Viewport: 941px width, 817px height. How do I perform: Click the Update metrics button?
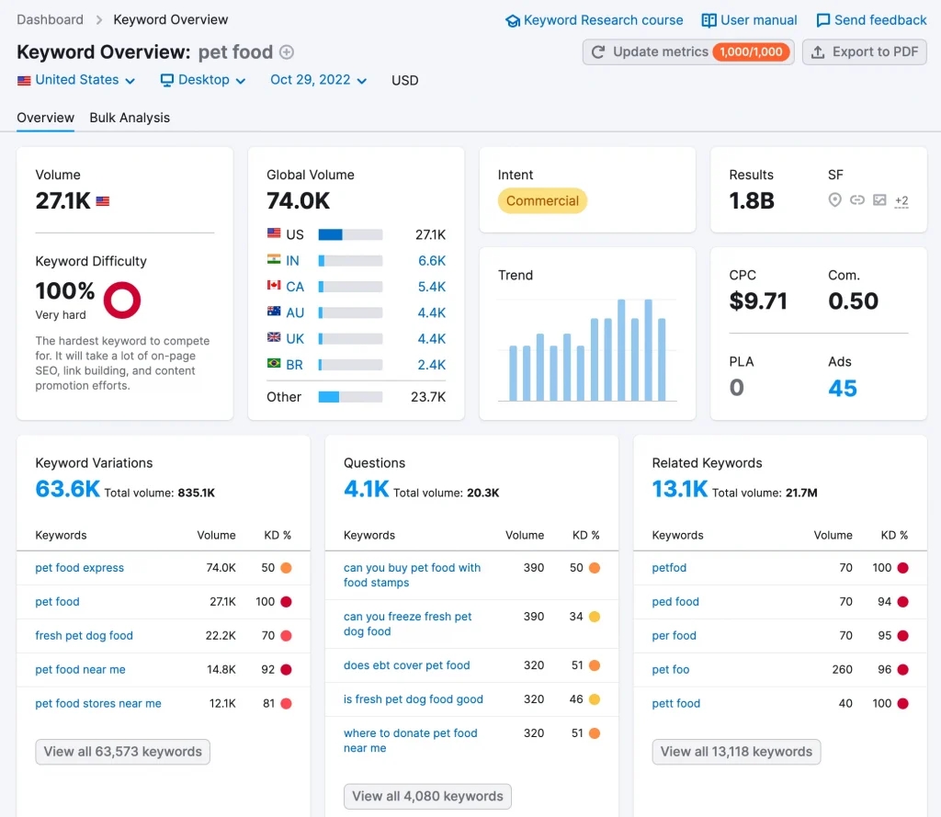tap(688, 52)
